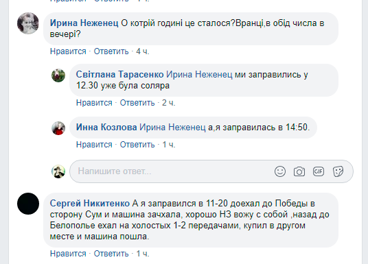Like Світлана Тарасенко's reply
The height and width of the screenshot is (264, 368).
click(x=94, y=103)
